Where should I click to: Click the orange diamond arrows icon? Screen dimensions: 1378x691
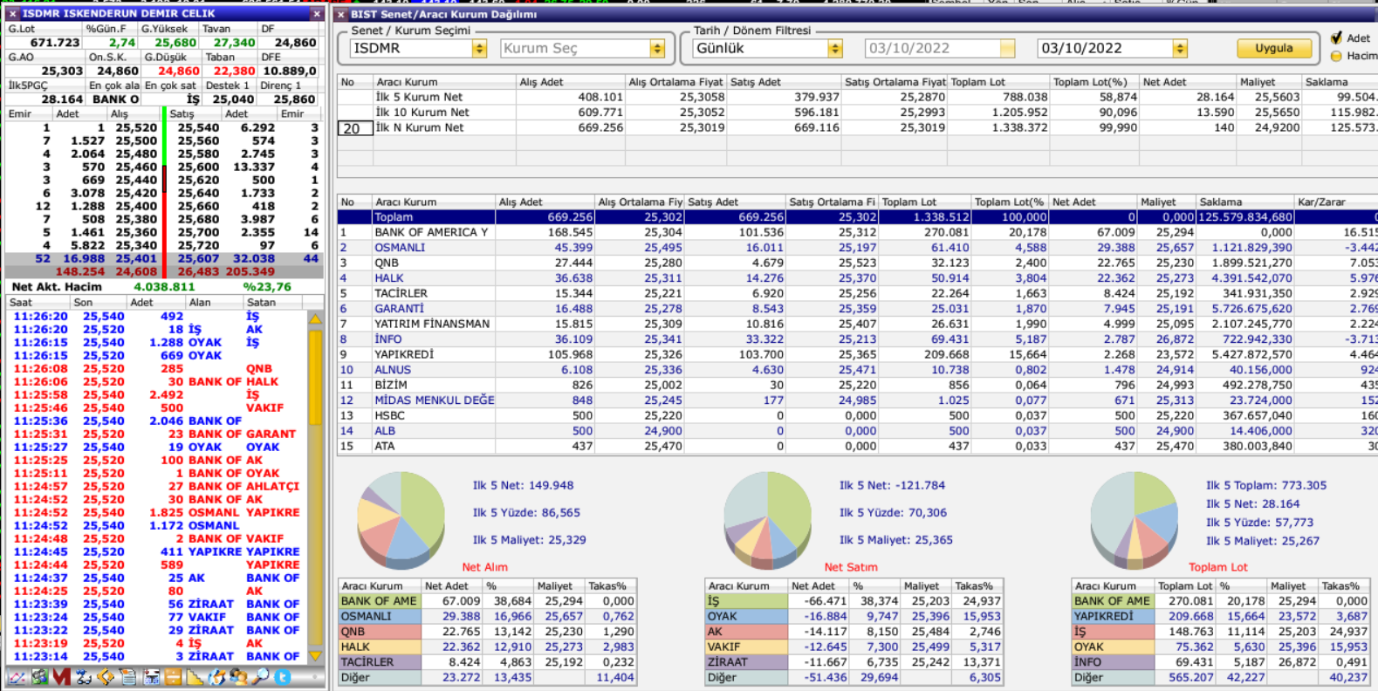tap(106, 676)
